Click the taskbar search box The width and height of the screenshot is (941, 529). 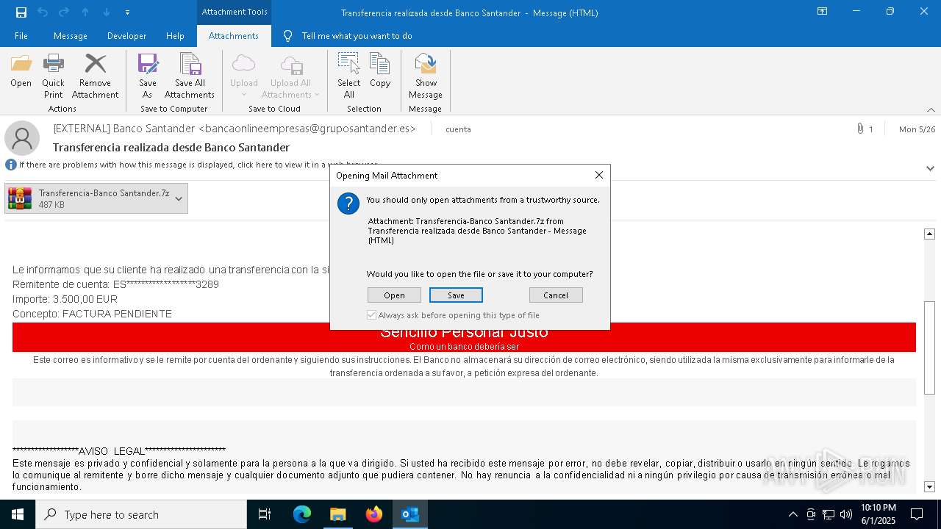pyautogui.click(x=141, y=514)
